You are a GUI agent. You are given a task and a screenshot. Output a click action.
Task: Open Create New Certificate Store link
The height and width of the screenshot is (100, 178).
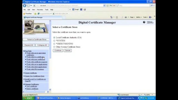34,76
